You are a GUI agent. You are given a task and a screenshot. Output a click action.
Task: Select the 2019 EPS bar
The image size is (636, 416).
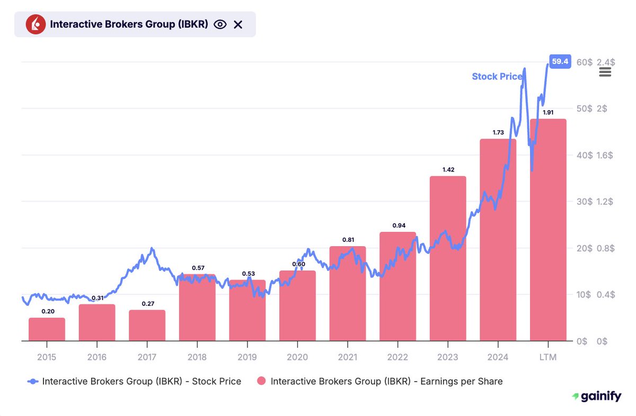pyautogui.click(x=247, y=310)
